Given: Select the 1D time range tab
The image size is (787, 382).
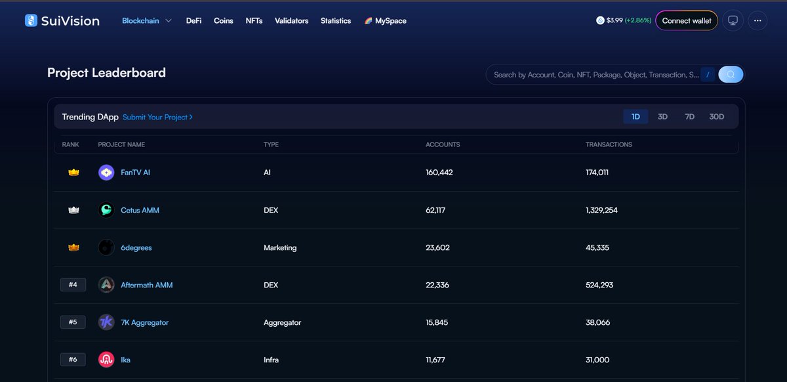Looking at the screenshot, I should pos(636,117).
